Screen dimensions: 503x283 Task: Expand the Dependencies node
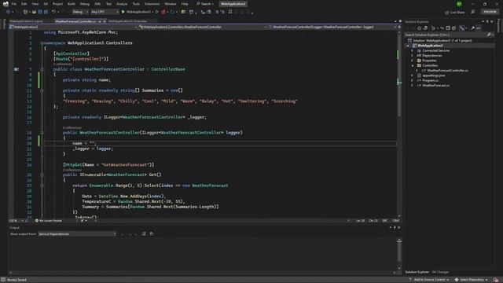413,56
